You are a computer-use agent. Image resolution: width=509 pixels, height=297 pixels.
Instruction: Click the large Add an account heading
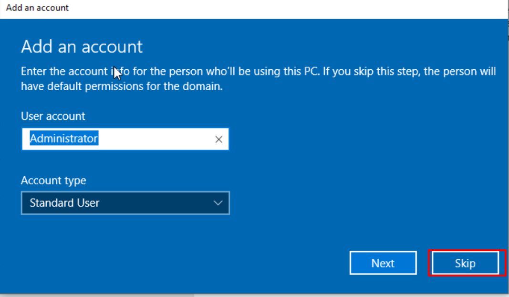point(82,46)
